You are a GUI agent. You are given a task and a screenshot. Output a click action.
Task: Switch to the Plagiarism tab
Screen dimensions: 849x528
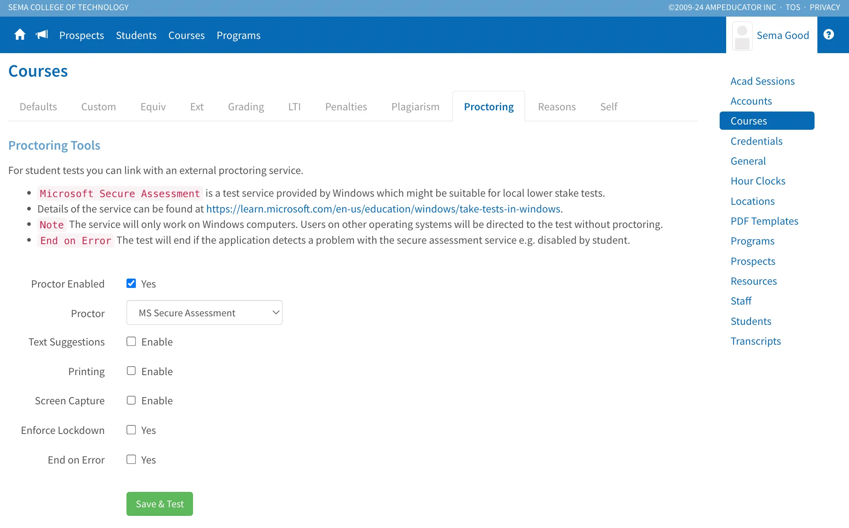[416, 107]
